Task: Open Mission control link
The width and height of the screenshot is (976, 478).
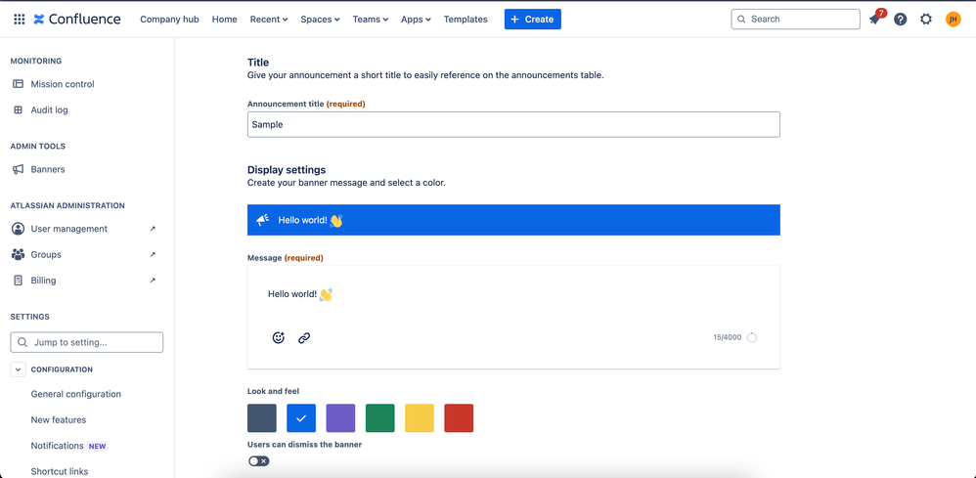Action: click(x=63, y=84)
